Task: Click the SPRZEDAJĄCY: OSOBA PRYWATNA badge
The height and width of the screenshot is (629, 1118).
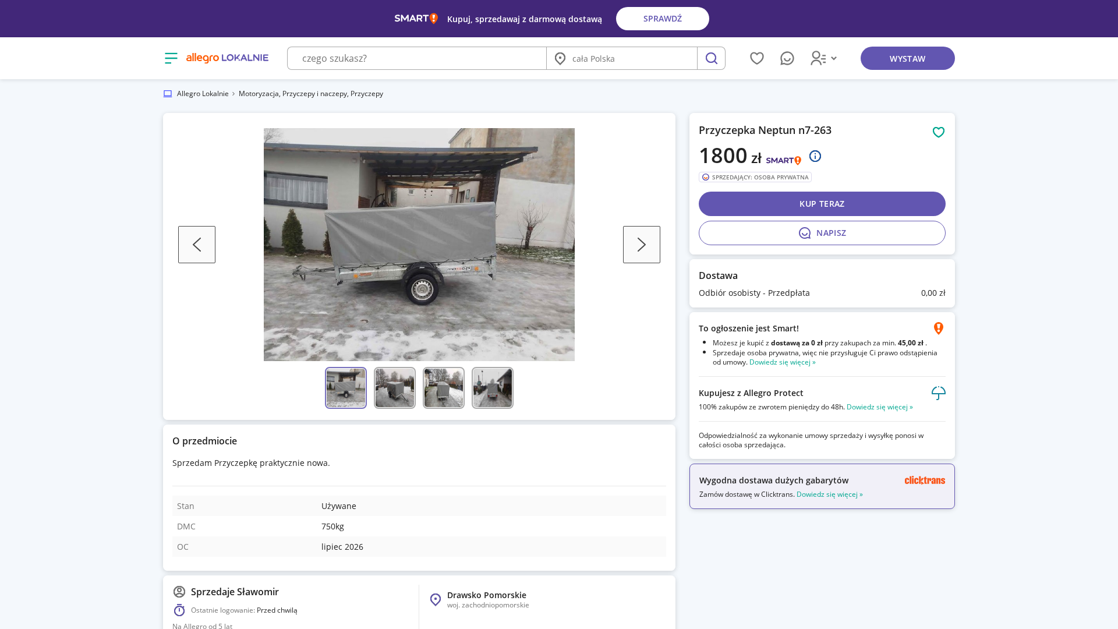Action: (x=755, y=177)
